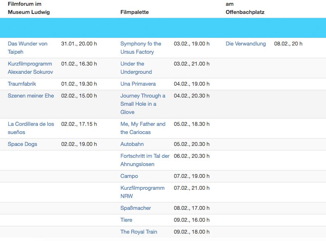Select Szenen meiner Ehe link
The width and height of the screenshot is (326, 241).
(31, 96)
